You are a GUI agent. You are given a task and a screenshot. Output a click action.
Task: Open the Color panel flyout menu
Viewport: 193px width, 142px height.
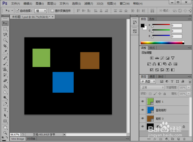tap(189, 19)
